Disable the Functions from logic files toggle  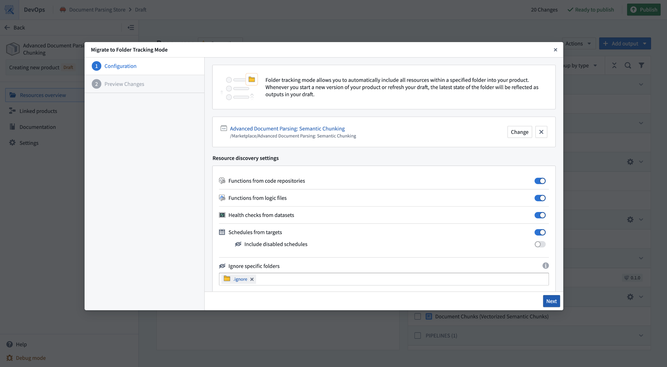tap(540, 198)
